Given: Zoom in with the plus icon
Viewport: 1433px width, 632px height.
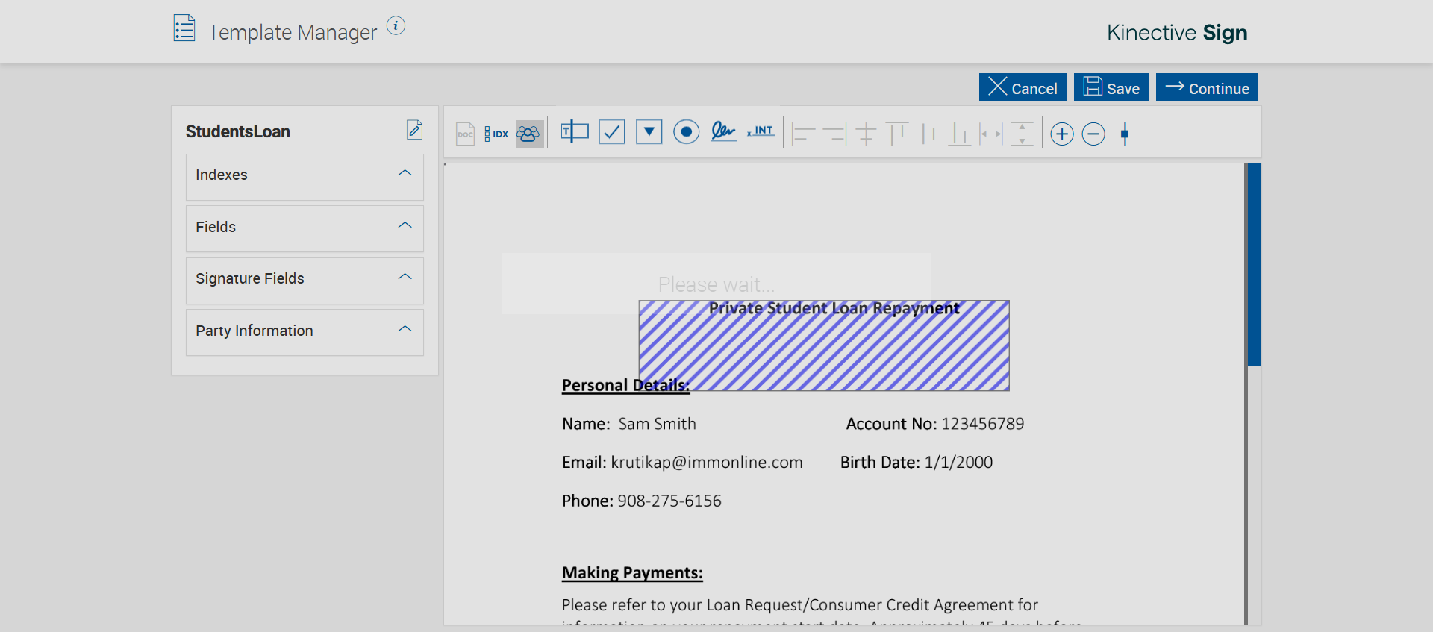Looking at the screenshot, I should [1062, 134].
